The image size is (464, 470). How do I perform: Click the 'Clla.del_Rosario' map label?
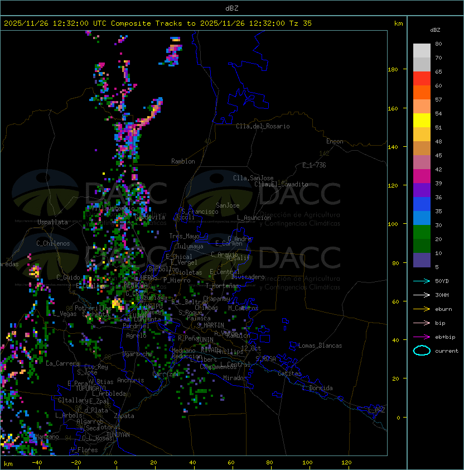coord(263,126)
